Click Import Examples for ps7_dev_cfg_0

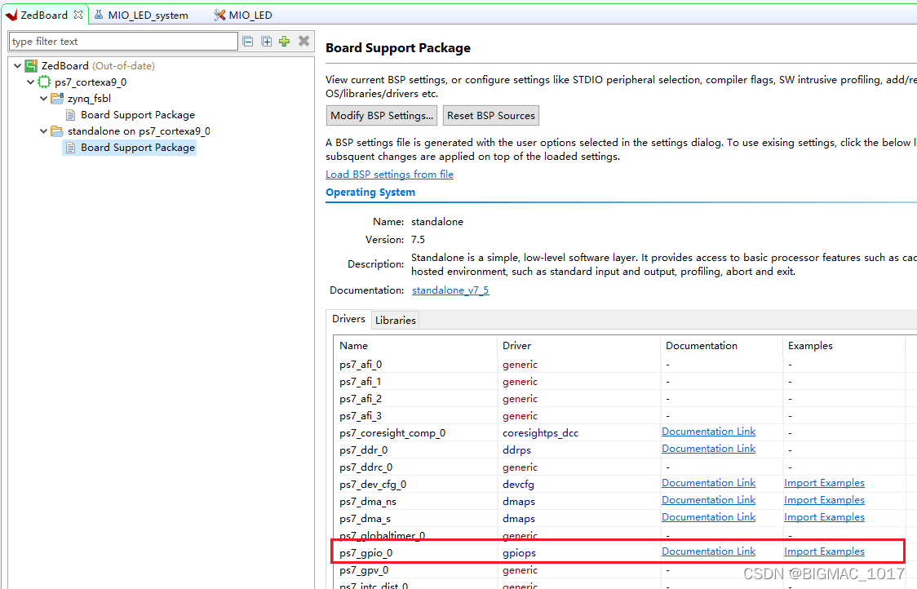point(824,483)
